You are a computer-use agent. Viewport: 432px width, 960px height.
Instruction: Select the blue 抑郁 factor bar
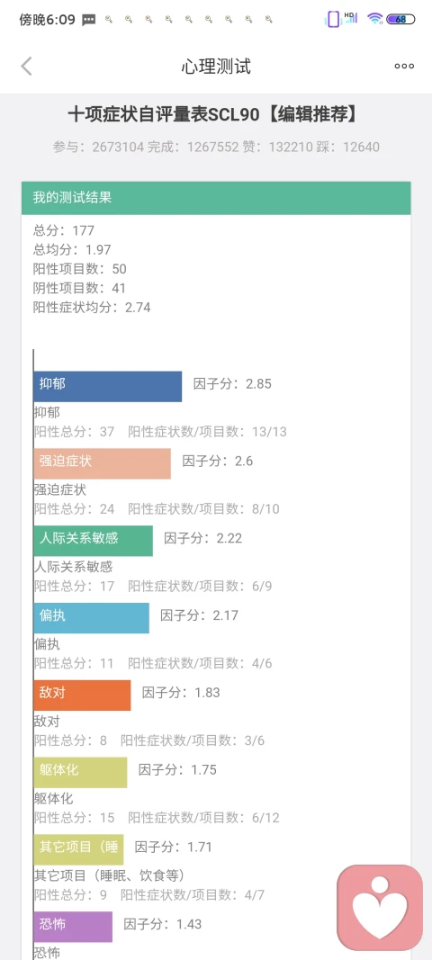pos(108,386)
